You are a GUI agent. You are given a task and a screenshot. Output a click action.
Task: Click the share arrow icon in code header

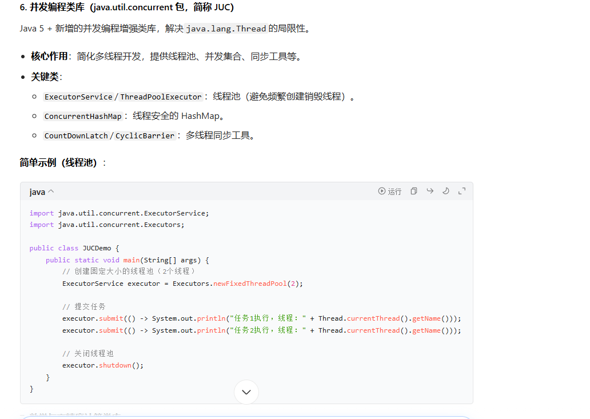[430, 191]
